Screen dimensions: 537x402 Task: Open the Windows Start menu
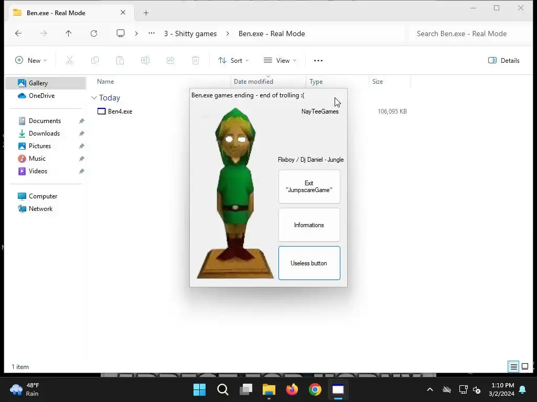(199, 389)
